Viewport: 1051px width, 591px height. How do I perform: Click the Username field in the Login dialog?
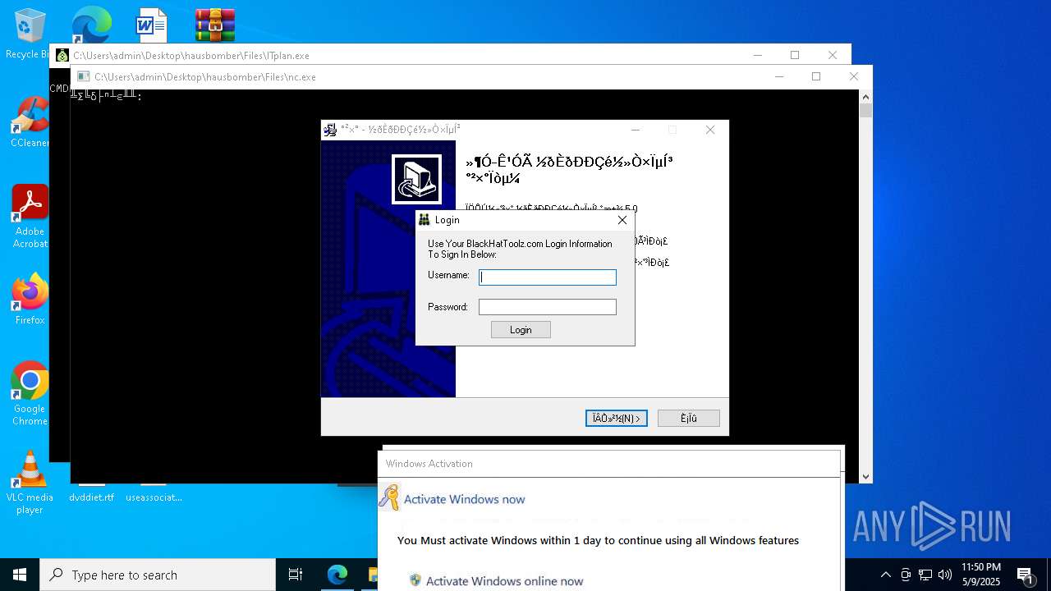tap(548, 277)
